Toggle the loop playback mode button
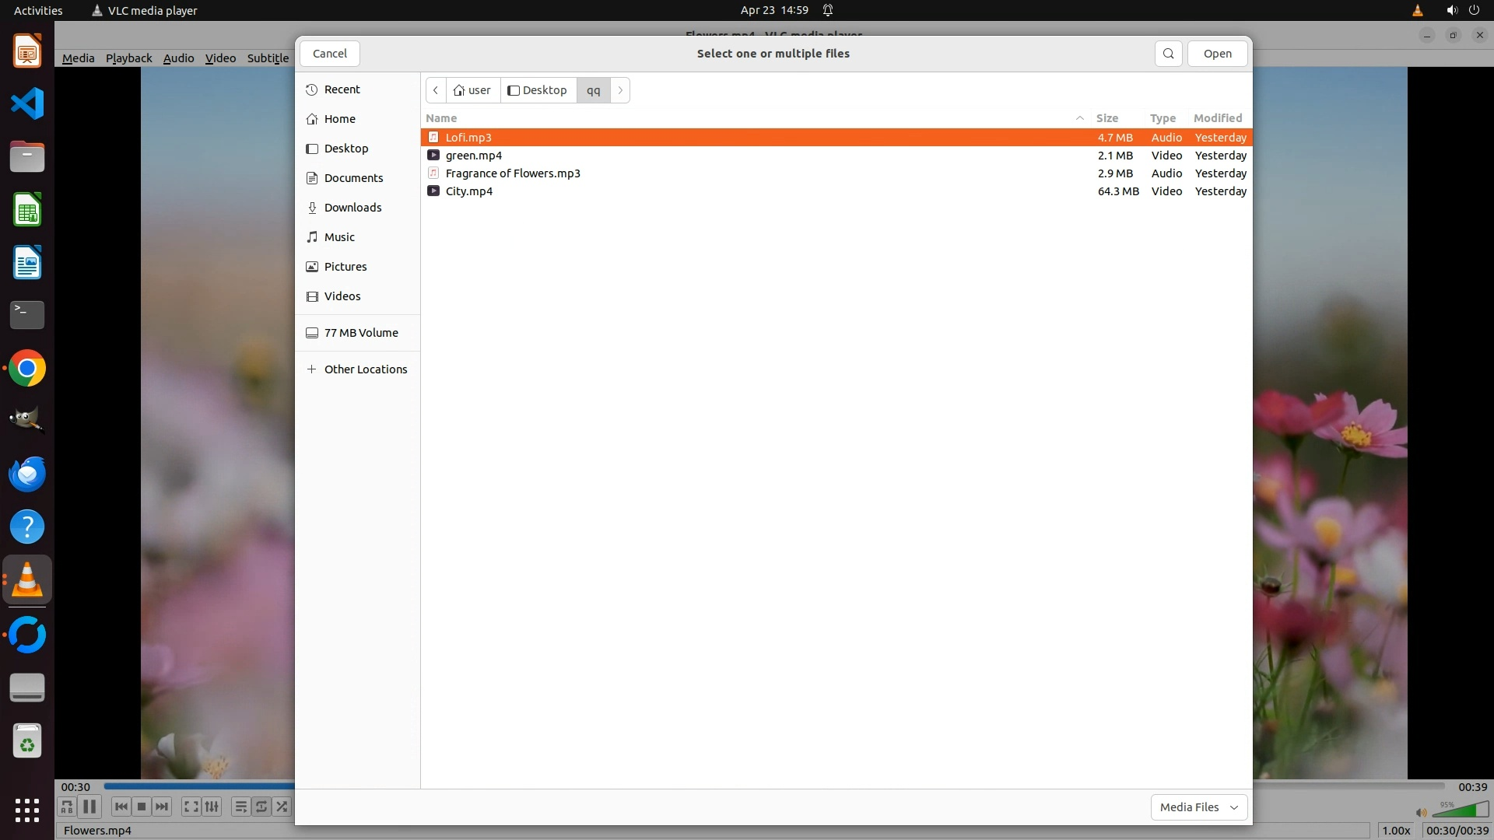The width and height of the screenshot is (1494, 840). 261,807
